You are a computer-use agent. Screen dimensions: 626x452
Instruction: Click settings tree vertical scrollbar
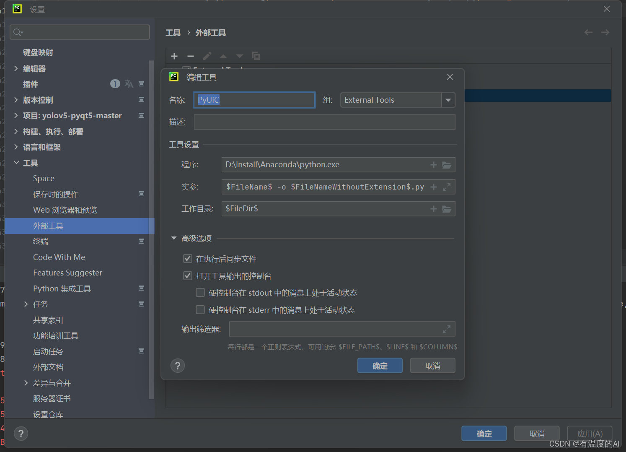tap(152, 230)
